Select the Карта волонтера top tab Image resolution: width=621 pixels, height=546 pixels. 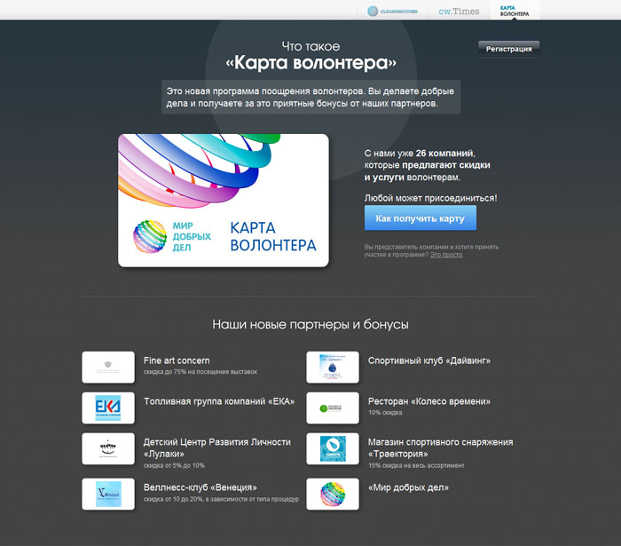514,11
